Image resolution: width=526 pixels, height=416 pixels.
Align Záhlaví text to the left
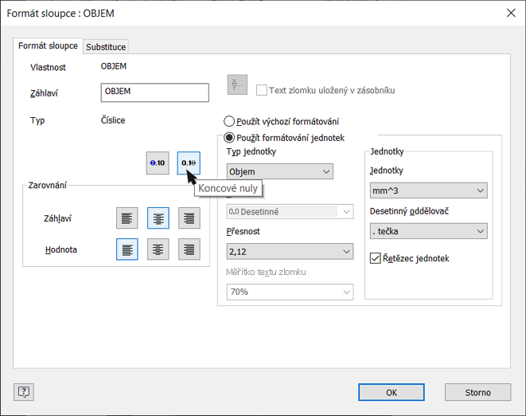click(x=127, y=218)
